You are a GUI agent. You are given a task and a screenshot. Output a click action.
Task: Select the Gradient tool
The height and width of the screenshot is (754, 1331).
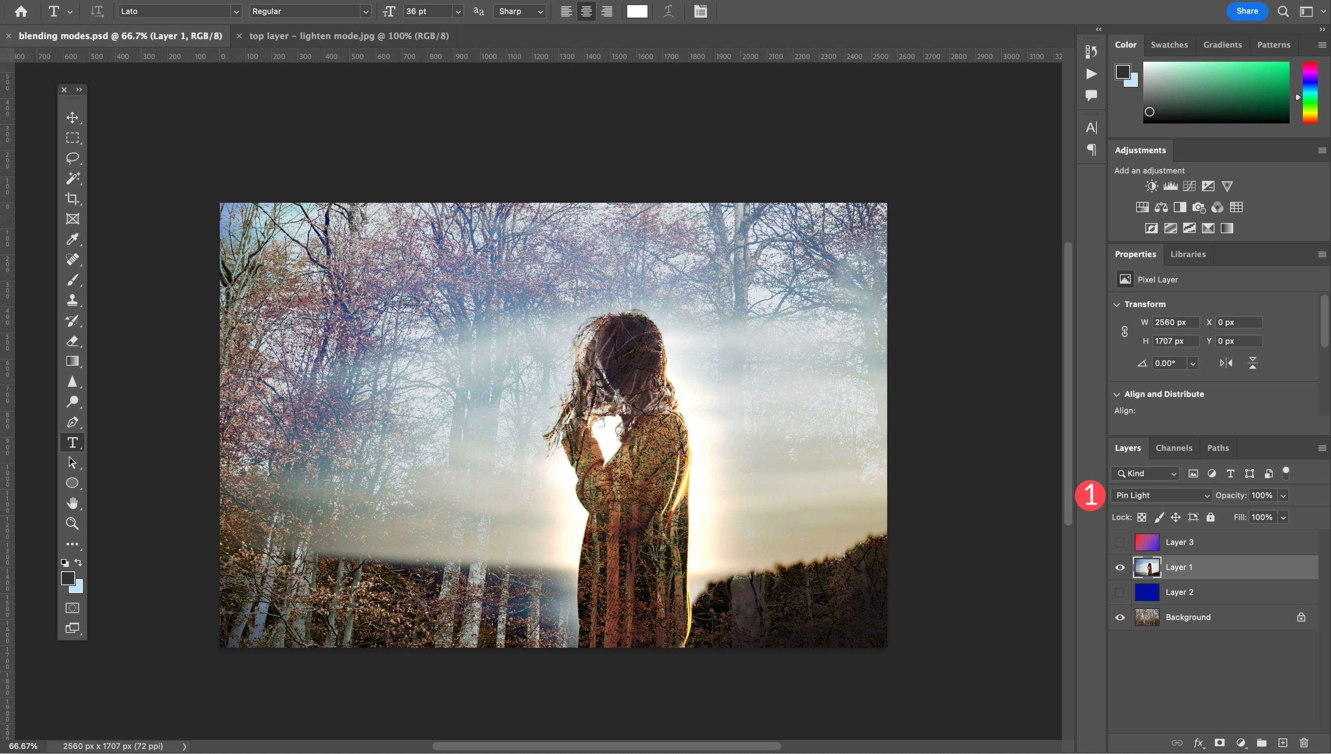coord(72,361)
